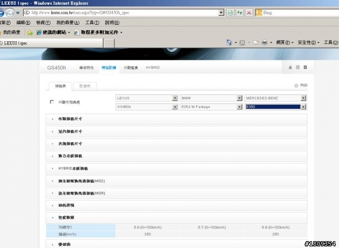Image resolution: width=339 pixels, height=248 pixels.
Task: Click the Bing search box
Action: tap(297, 13)
